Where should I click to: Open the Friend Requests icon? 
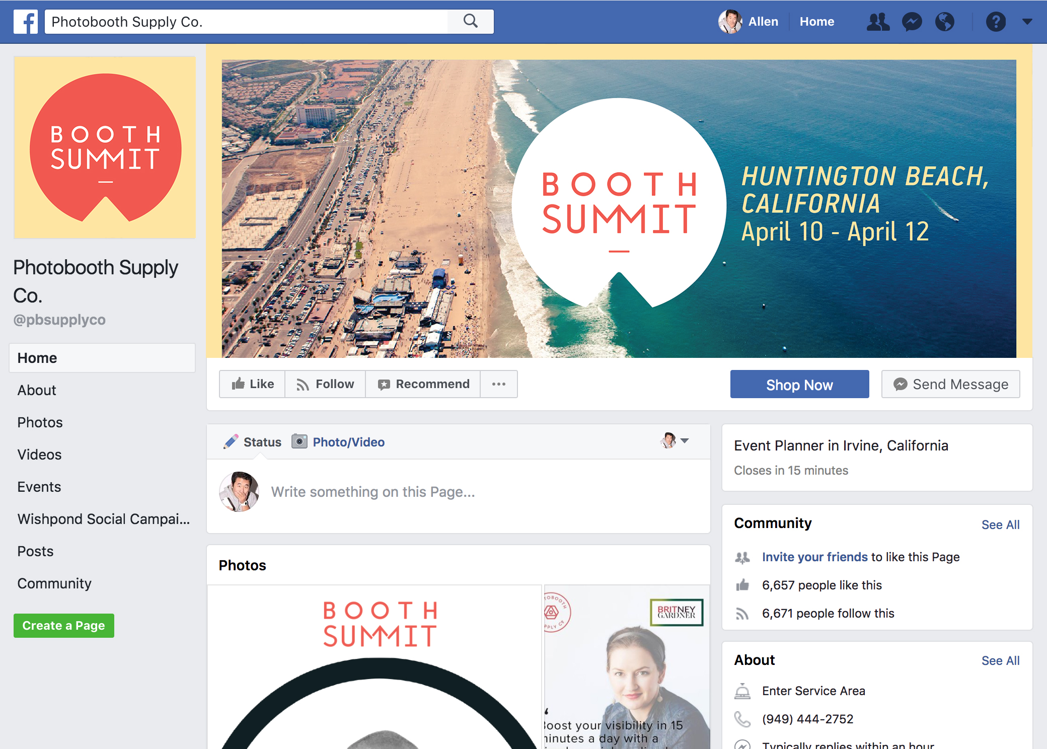click(878, 22)
